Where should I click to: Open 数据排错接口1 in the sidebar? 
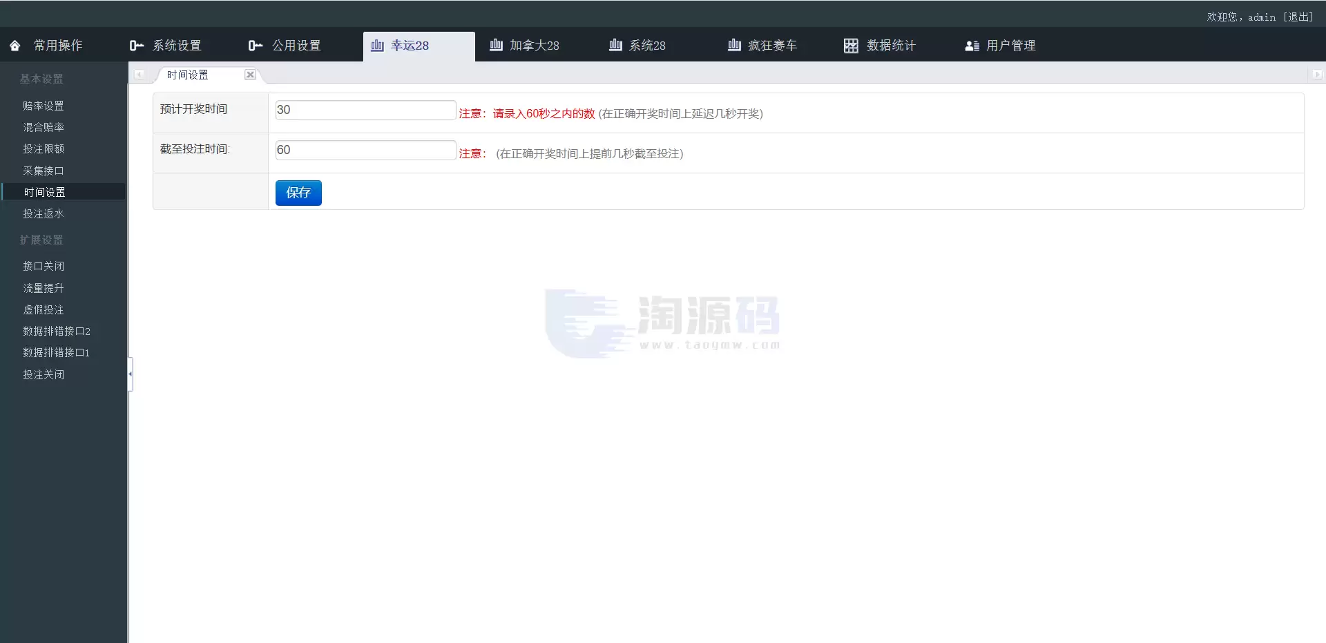(x=57, y=352)
